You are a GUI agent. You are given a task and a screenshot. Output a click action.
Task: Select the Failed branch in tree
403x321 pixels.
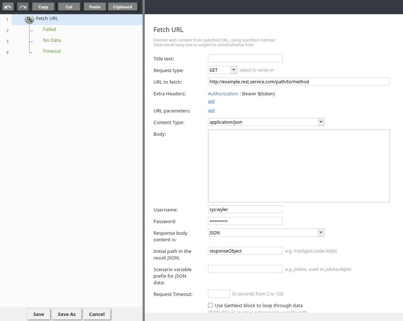(x=49, y=29)
